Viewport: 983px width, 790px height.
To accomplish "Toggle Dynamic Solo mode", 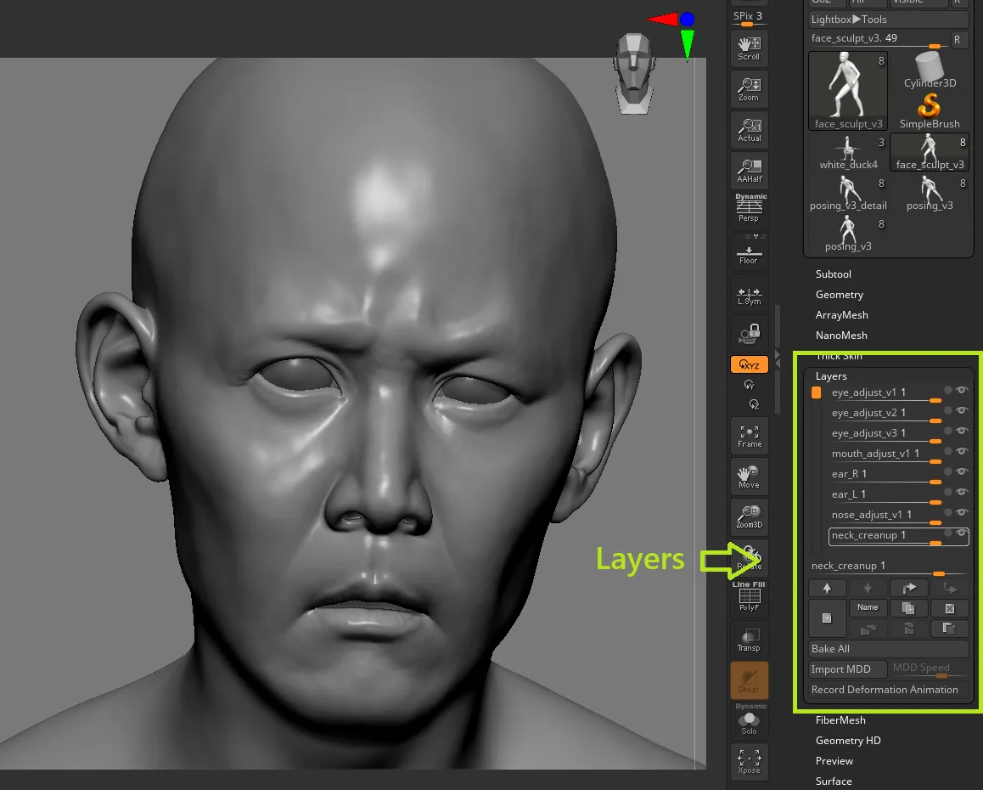I will [750, 719].
